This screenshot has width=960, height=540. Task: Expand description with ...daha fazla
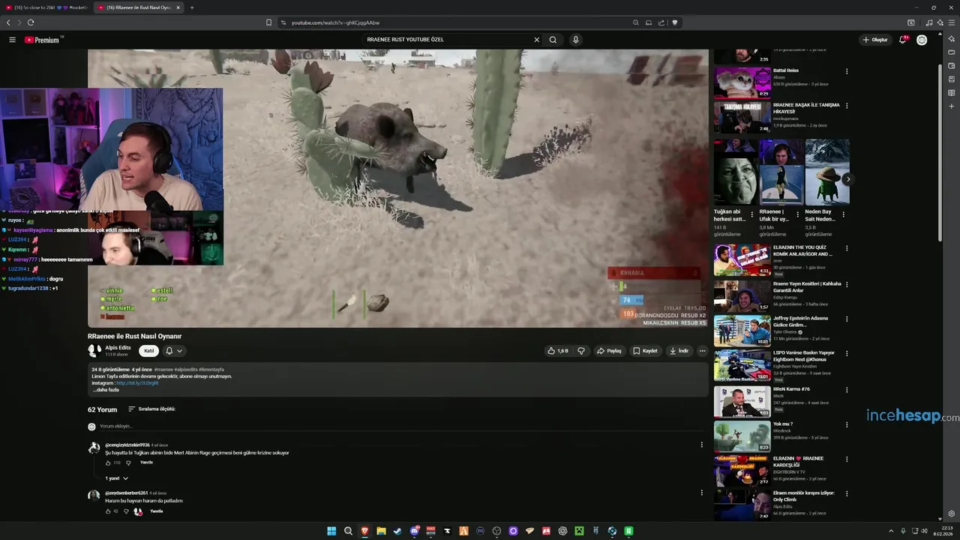[x=106, y=390]
